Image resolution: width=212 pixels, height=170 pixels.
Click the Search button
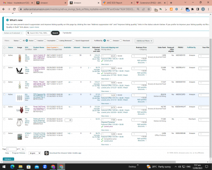click(55, 33)
